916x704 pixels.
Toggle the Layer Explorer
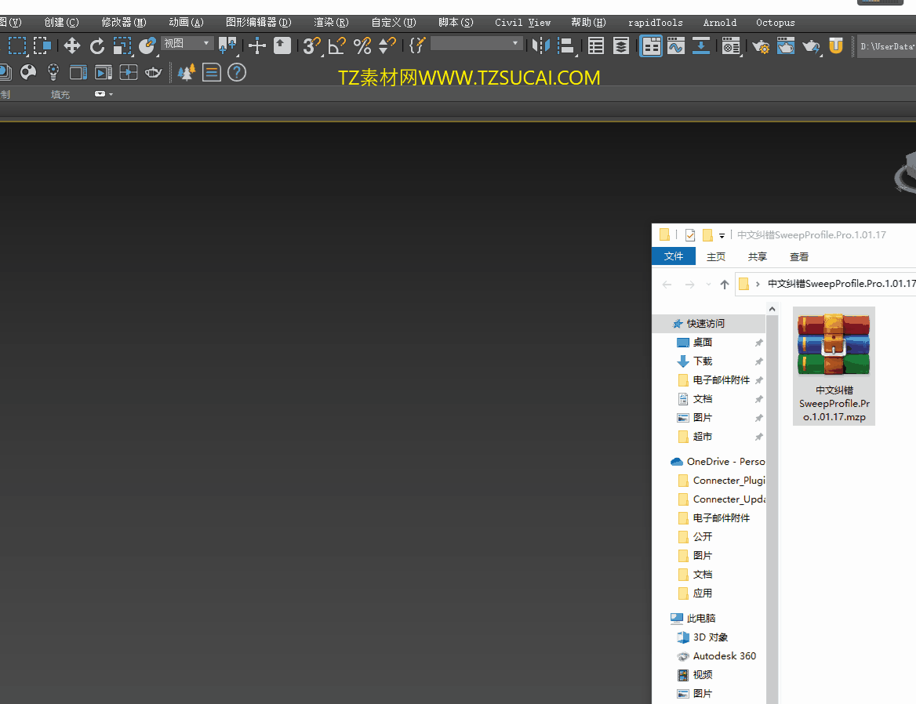(x=621, y=45)
